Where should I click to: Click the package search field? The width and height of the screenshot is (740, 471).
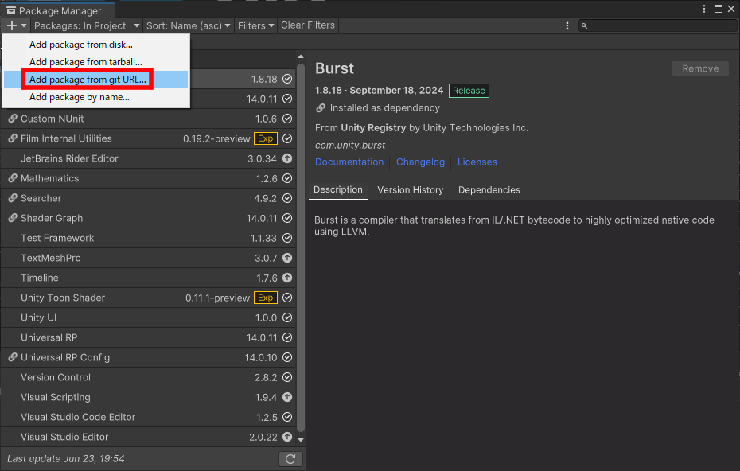click(x=658, y=25)
